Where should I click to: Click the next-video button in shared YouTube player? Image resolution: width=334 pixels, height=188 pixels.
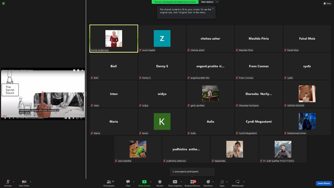(9, 118)
